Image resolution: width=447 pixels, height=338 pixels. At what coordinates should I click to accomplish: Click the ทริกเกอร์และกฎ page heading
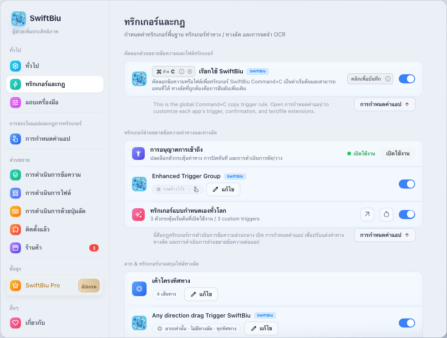point(154,22)
